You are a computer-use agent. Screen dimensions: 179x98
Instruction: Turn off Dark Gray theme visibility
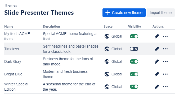click(134, 61)
